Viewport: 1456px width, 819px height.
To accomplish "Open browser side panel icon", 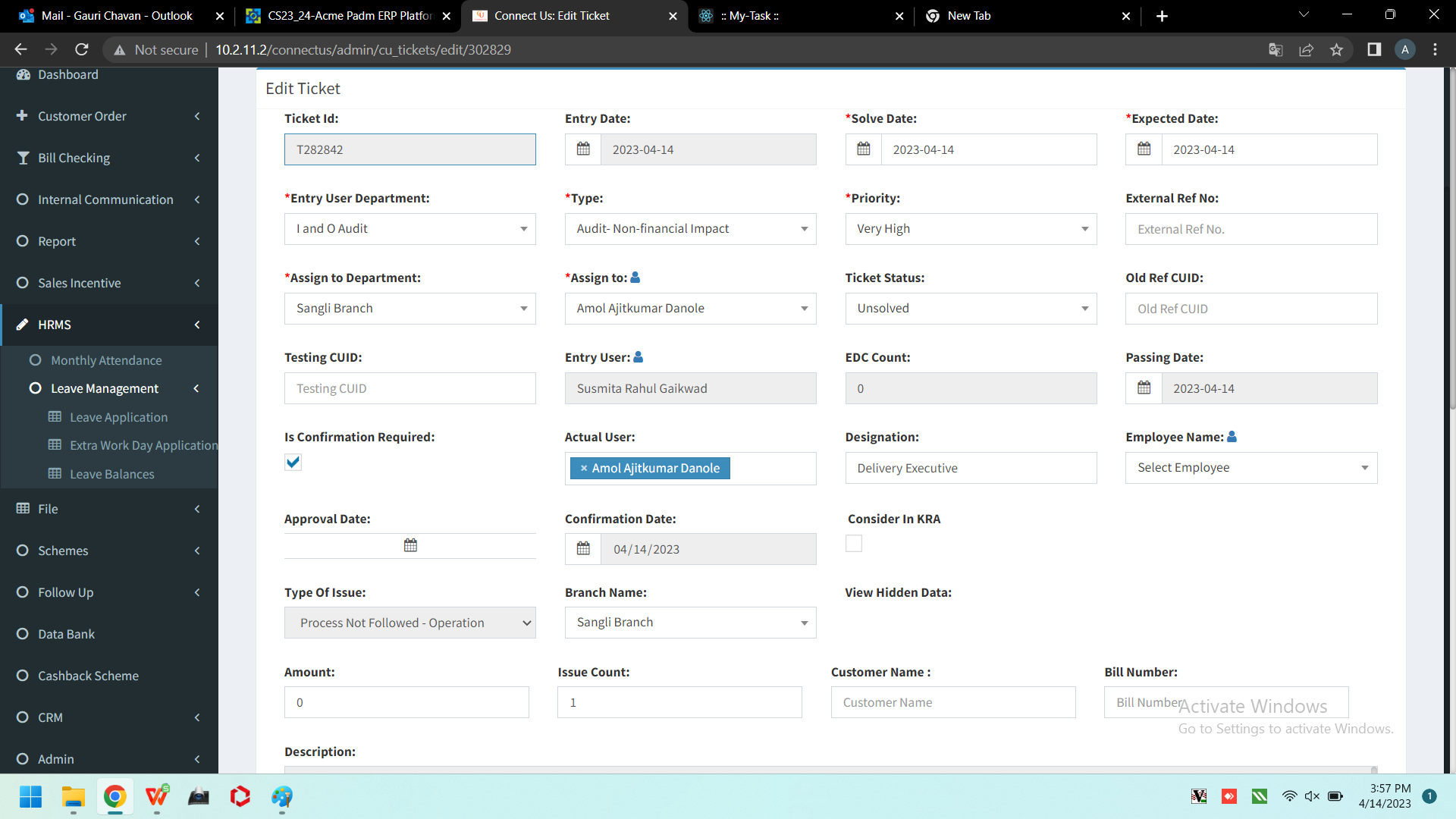I will tap(1374, 49).
